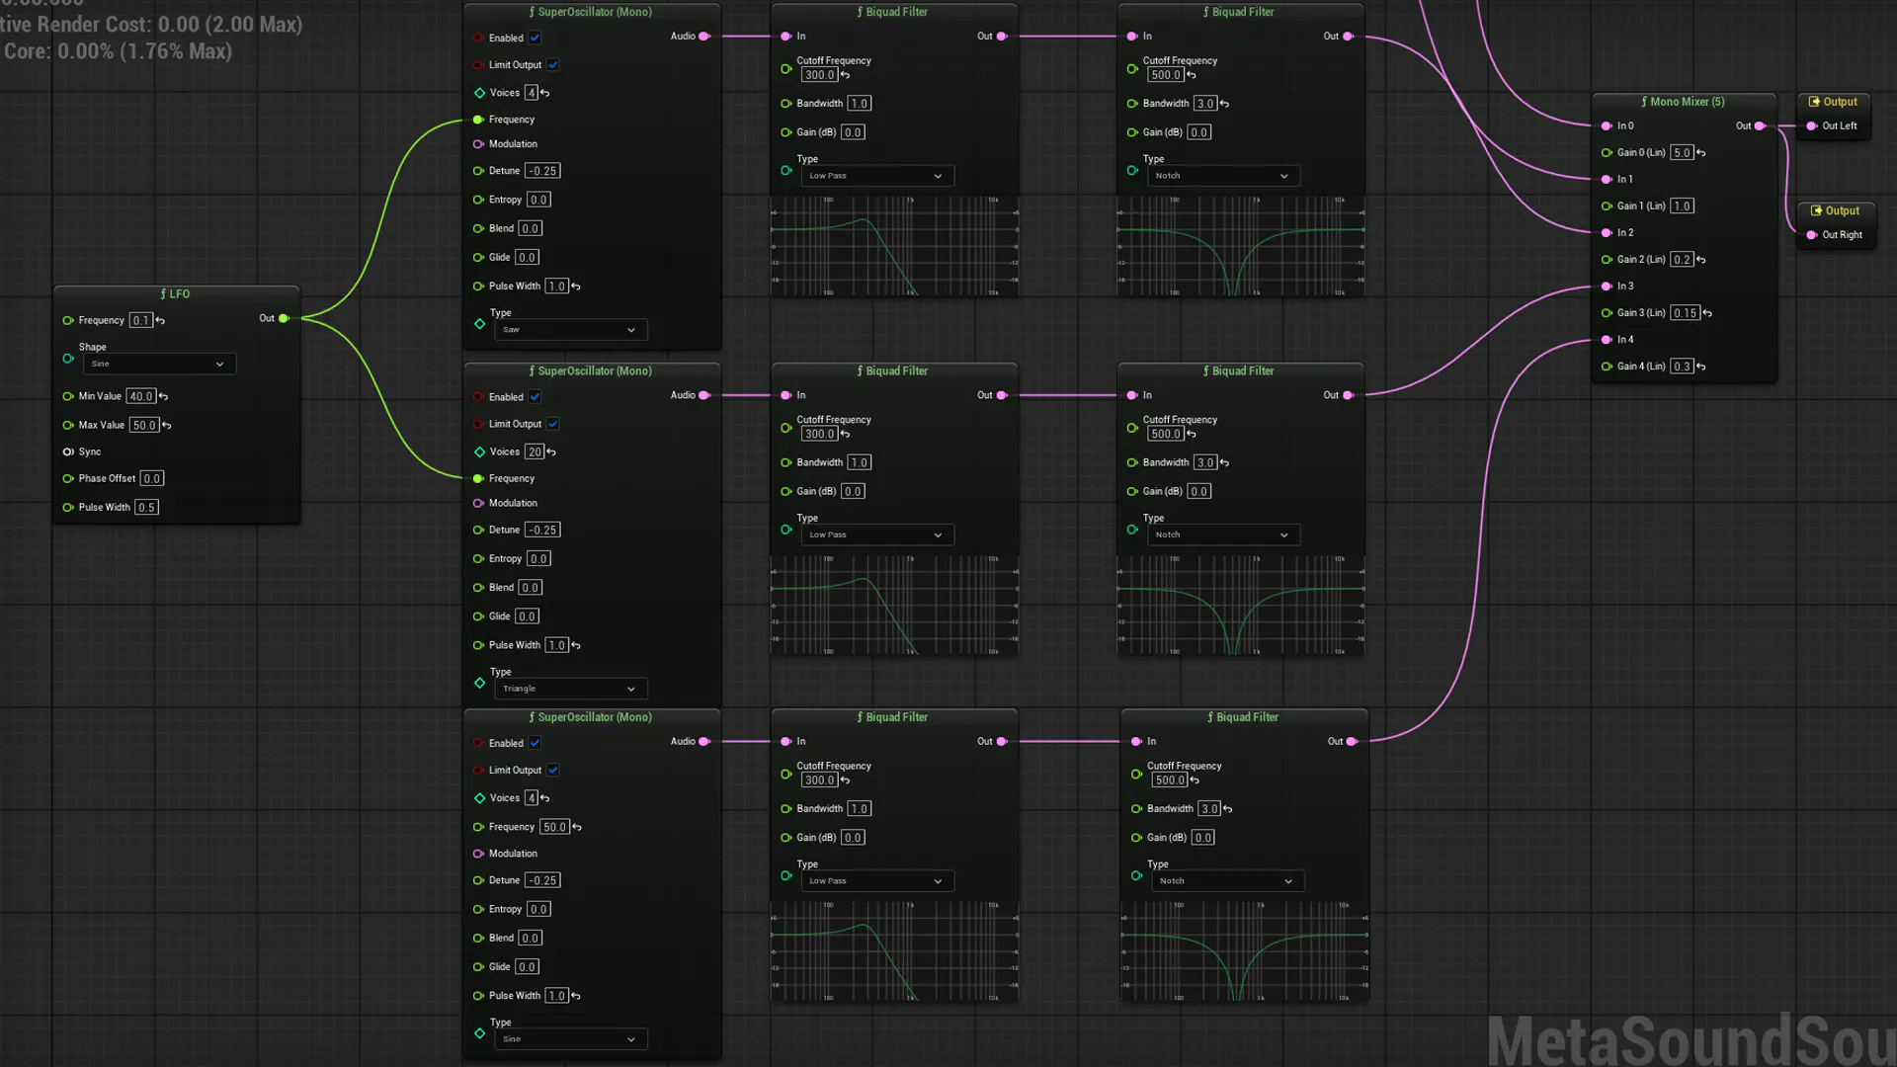This screenshot has width=1897, height=1067.
Task: Click reset arrow beside LFO Max Value
Action: (167, 426)
